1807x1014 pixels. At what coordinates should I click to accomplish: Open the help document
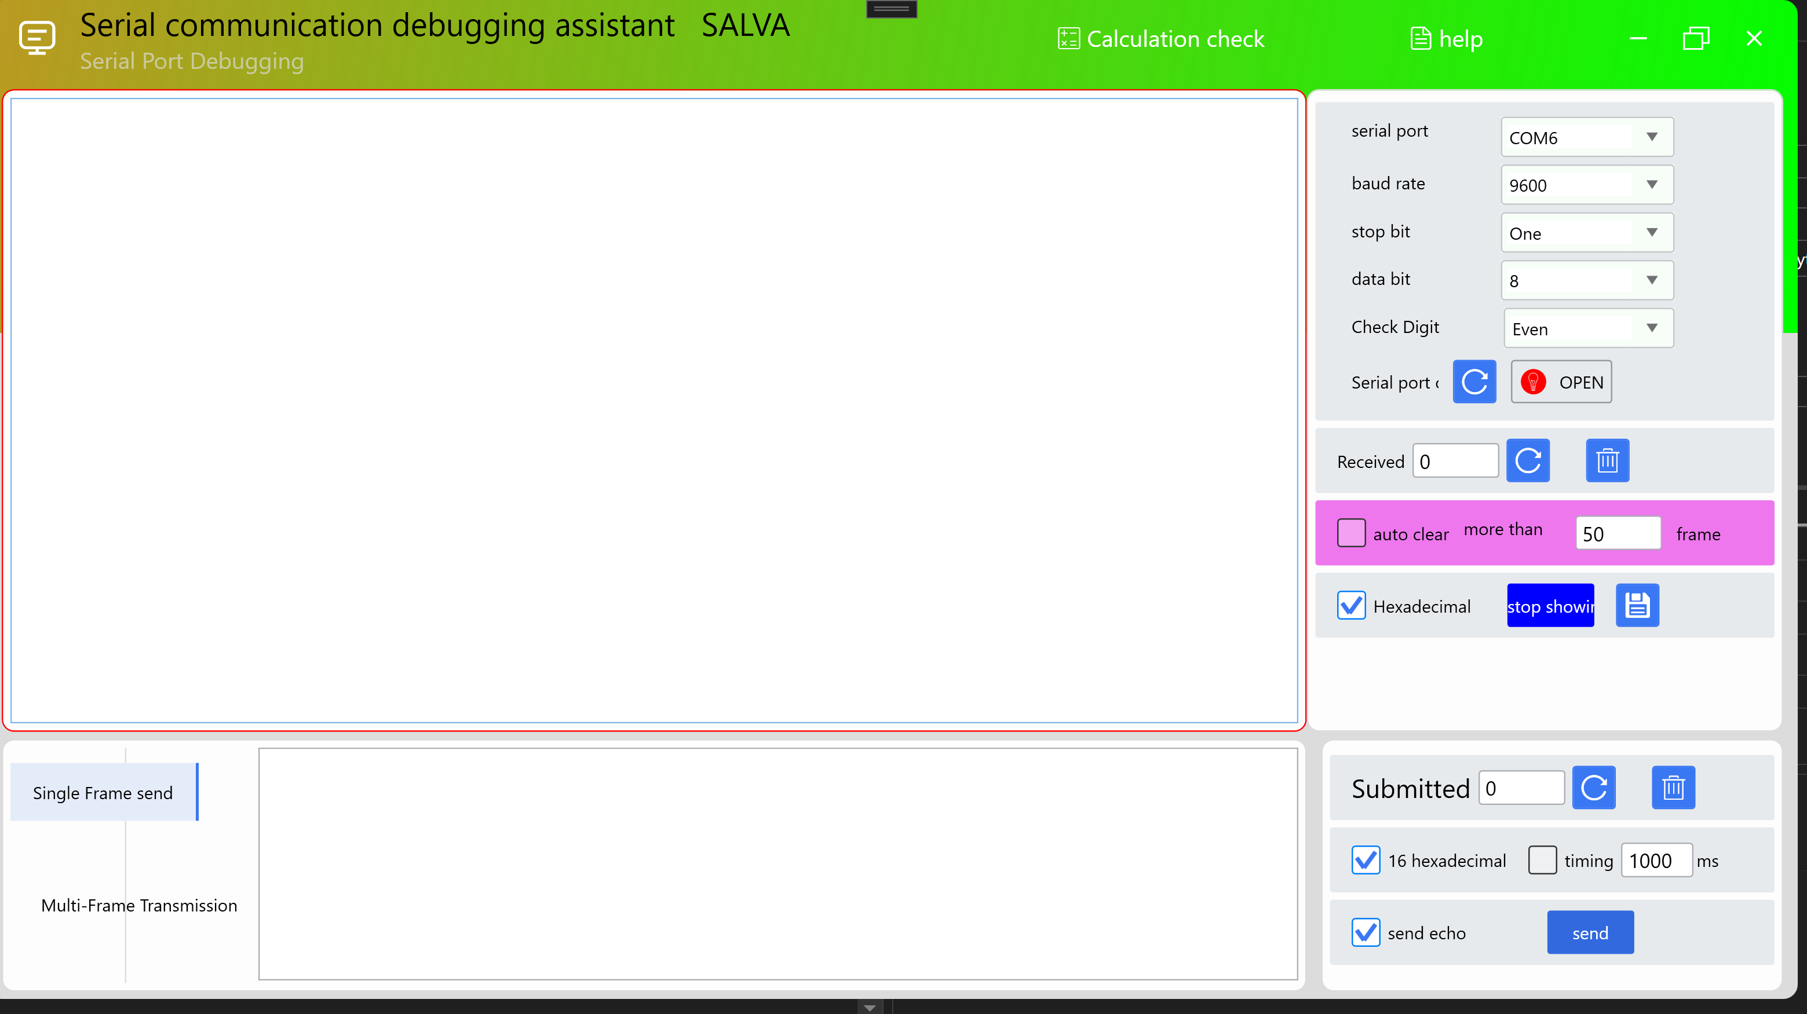[x=1447, y=39]
